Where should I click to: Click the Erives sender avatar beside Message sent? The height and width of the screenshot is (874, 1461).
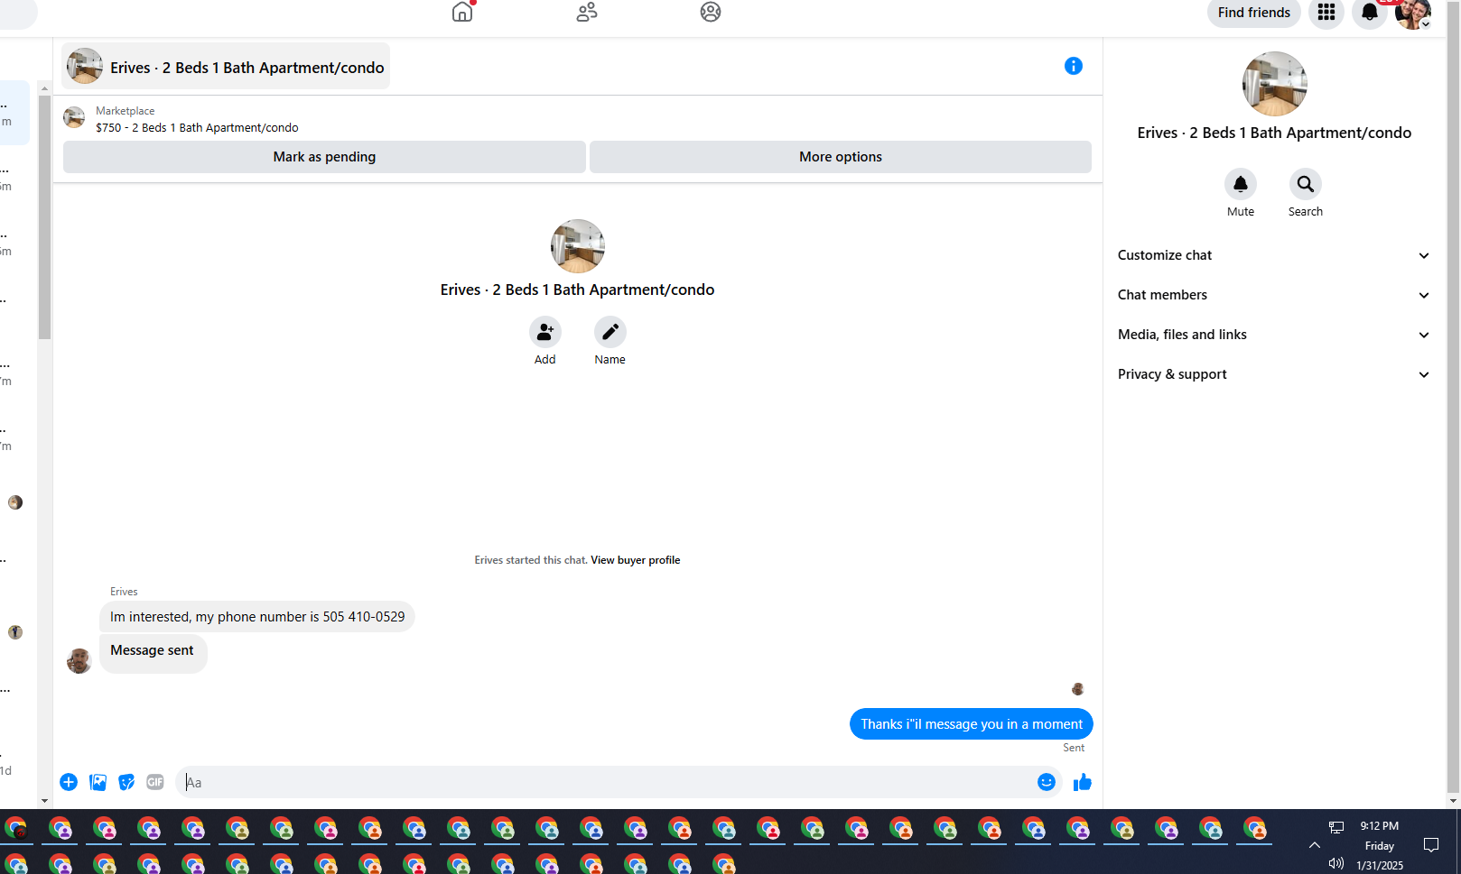(x=79, y=661)
